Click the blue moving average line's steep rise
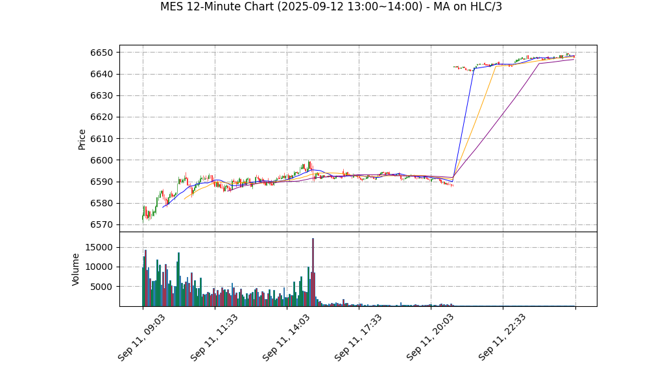Viewport: 663px width, 373px height. coord(463,125)
